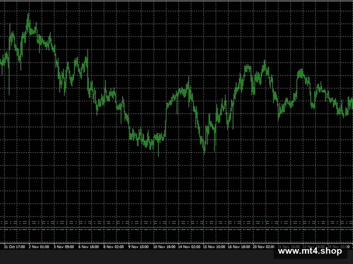Click the "31 Oct 17:00" time axis label

tap(14, 247)
